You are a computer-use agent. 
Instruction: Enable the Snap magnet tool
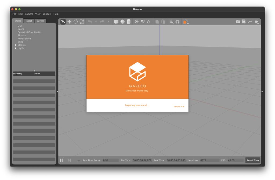[178, 22]
